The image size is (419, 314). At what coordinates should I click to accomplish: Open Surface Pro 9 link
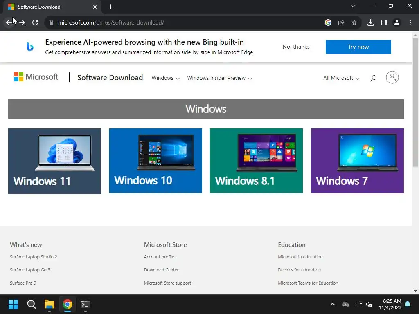point(23,283)
